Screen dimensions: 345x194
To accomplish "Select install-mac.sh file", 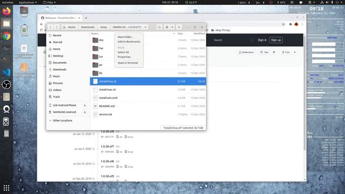I will pos(148,89).
